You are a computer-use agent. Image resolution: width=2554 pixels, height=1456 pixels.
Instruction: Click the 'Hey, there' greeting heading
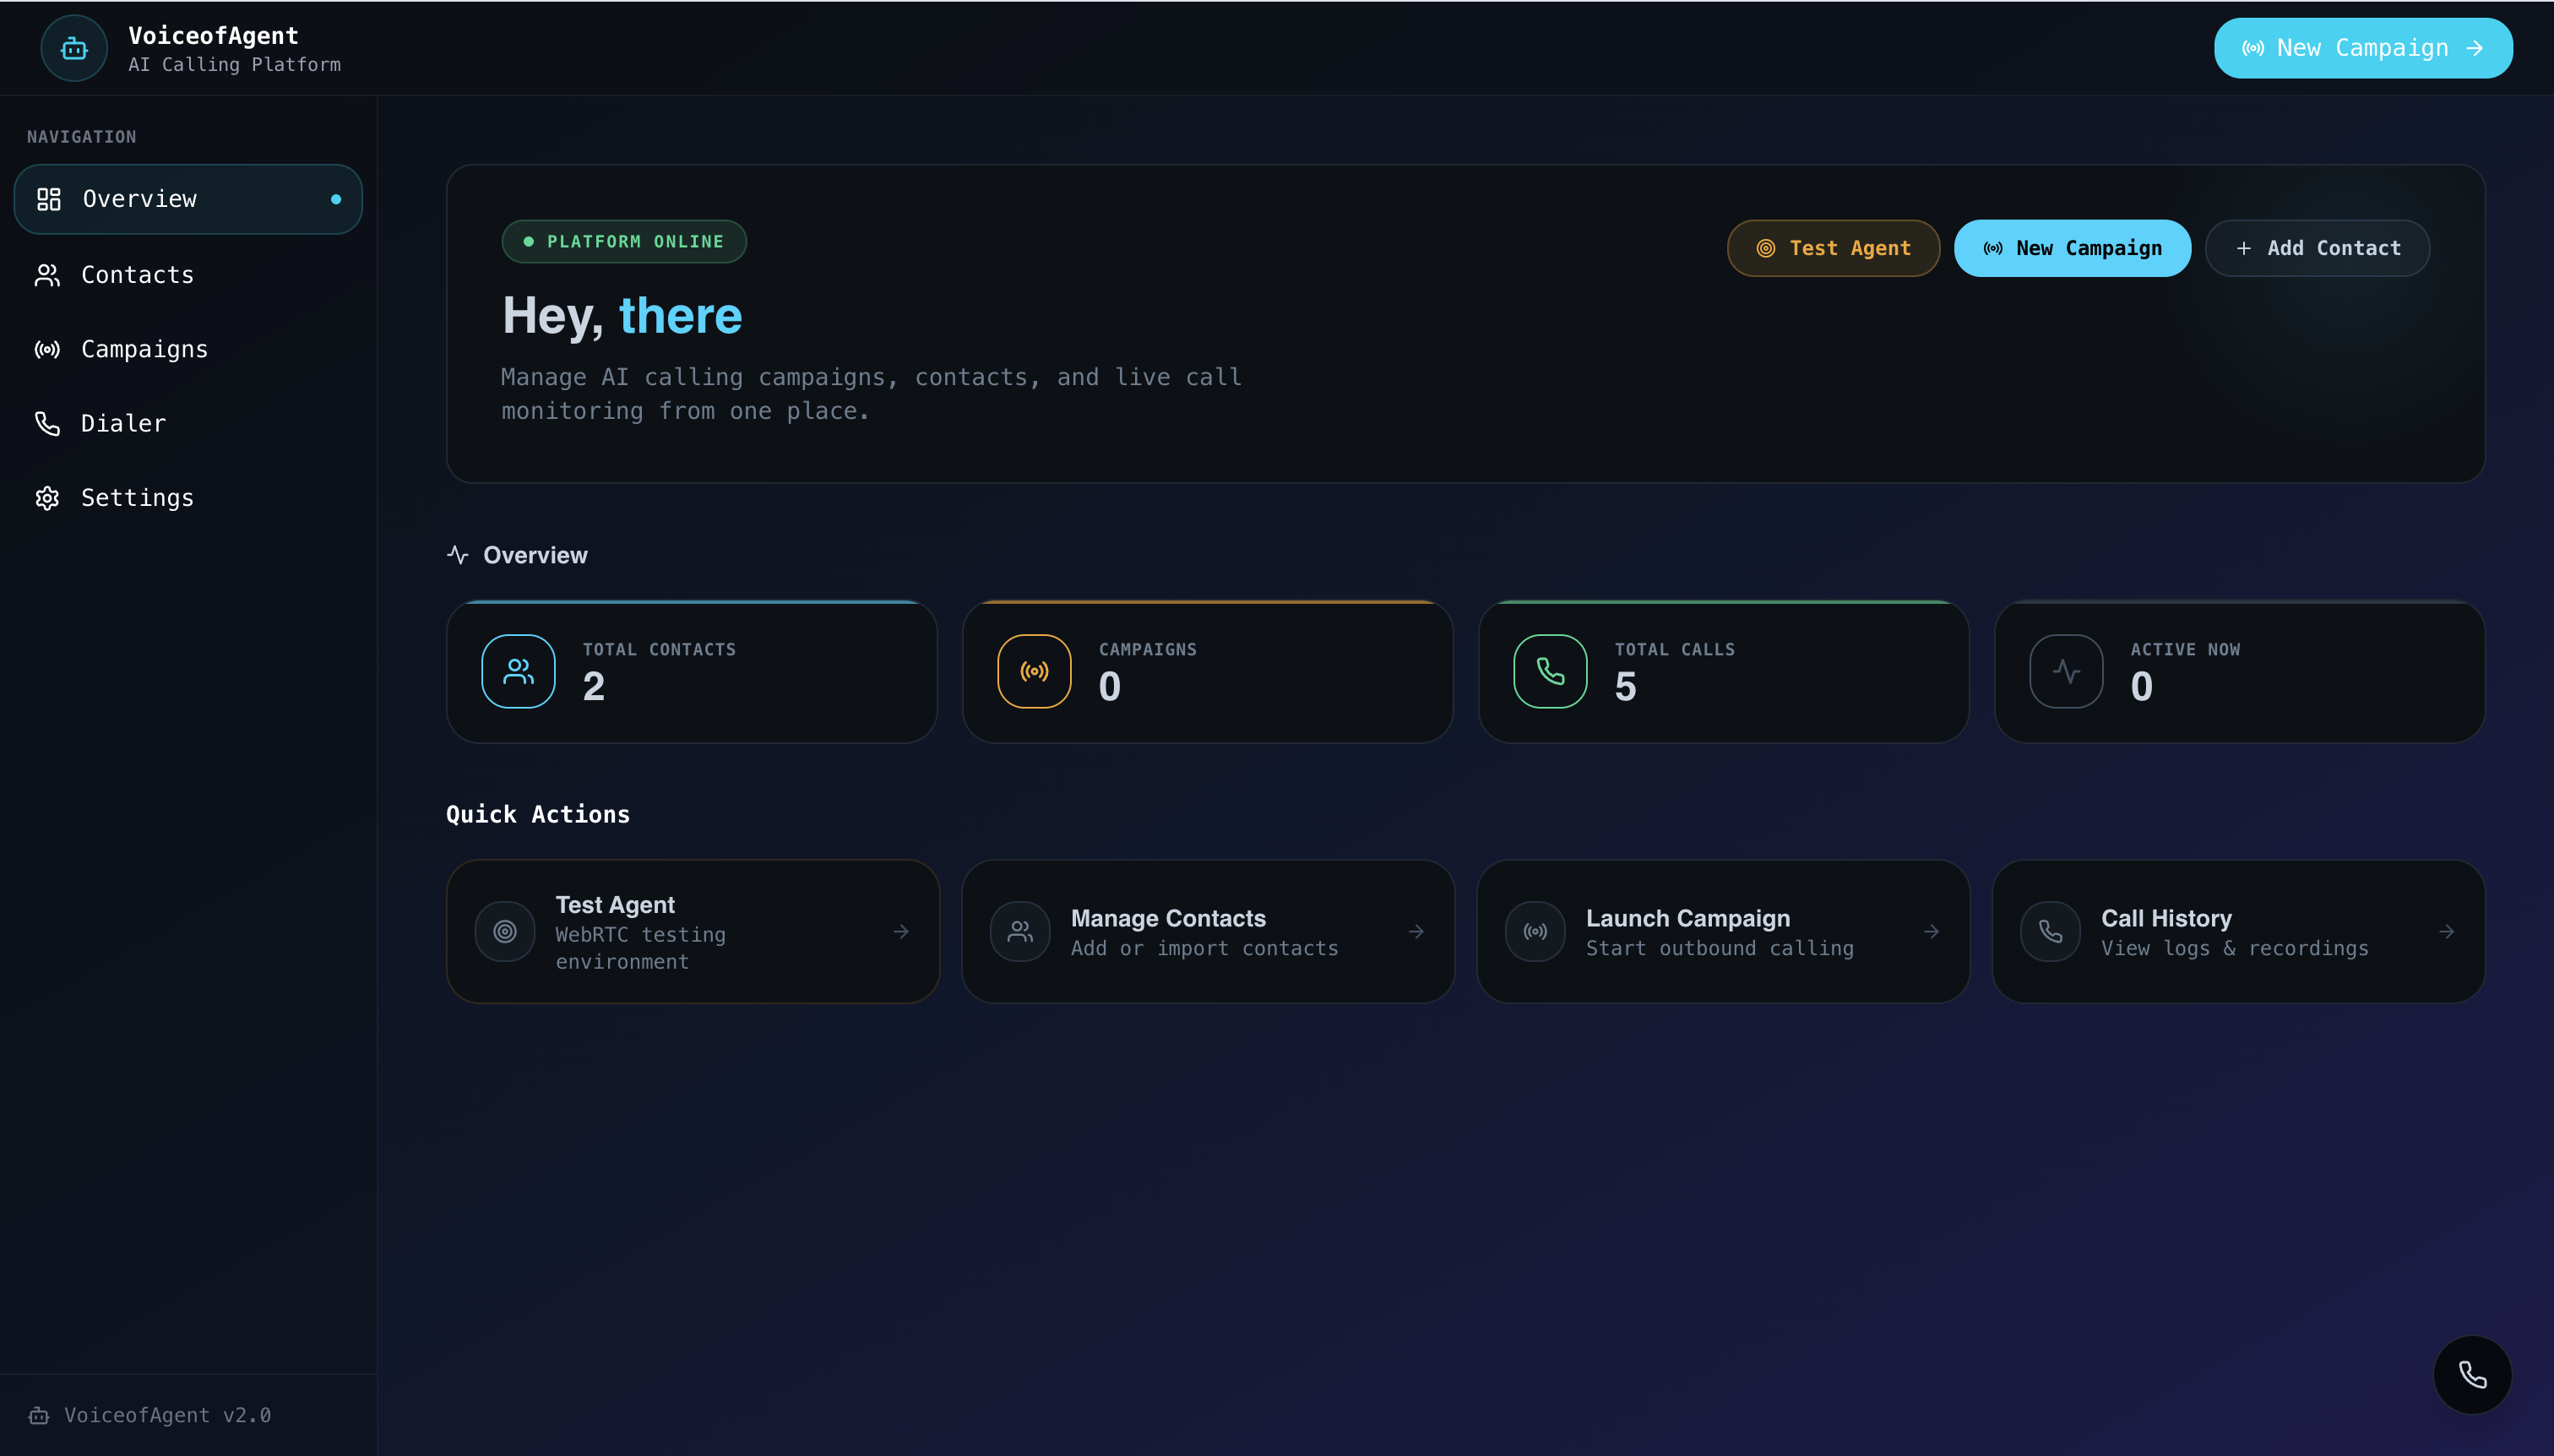pyautogui.click(x=622, y=316)
